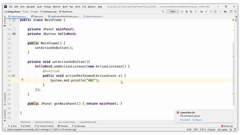Image resolution: width=240 pixels, height=135 pixels.
Task: Change indent setting 4 spaces in status bar
Action: tap(211, 129)
